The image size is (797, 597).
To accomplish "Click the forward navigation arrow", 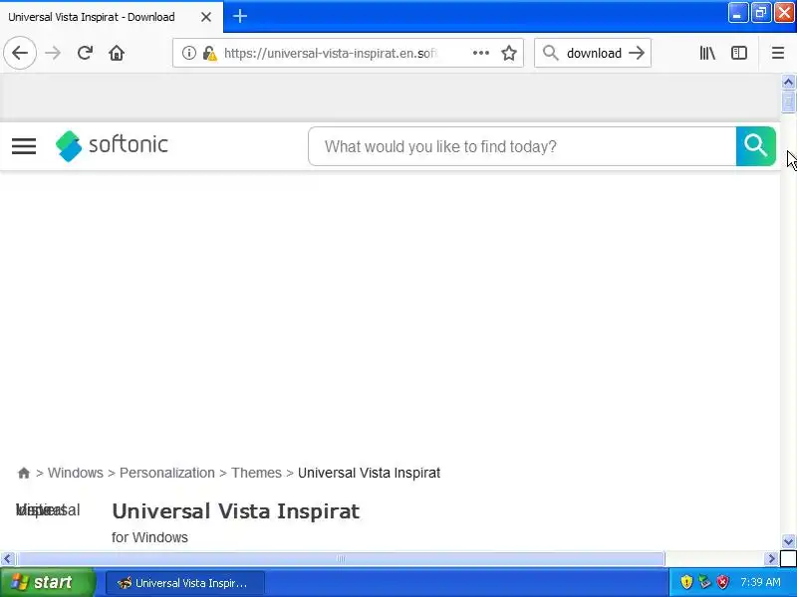I will (x=53, y=53).
